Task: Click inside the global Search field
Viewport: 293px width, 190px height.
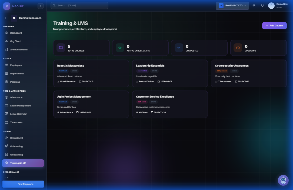Action: click(79, 5)
